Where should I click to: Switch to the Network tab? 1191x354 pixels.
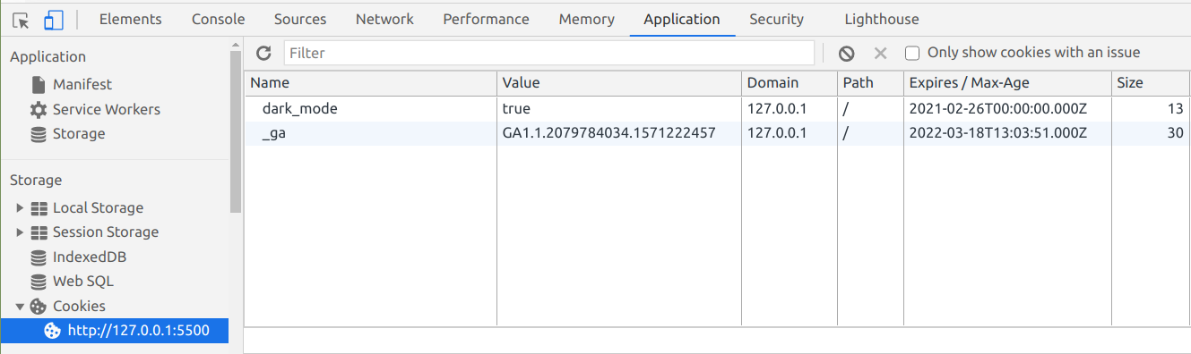(384, 19)
